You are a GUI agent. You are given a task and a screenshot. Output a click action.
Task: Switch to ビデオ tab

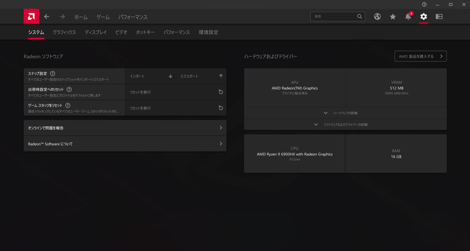click(122, 32)
